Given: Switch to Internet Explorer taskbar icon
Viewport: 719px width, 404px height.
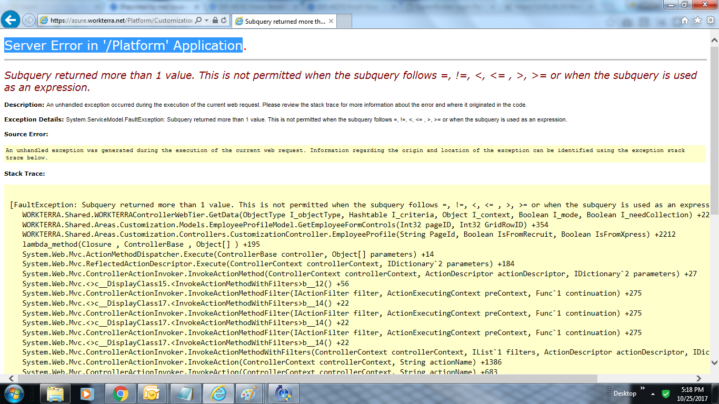Looking at the screenshot, I should click(x=218, y=393).
